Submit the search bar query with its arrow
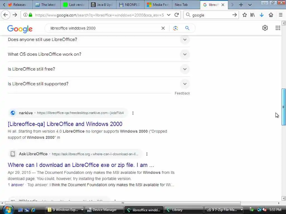This screenshot has width=286, height=214. point(235,15)
